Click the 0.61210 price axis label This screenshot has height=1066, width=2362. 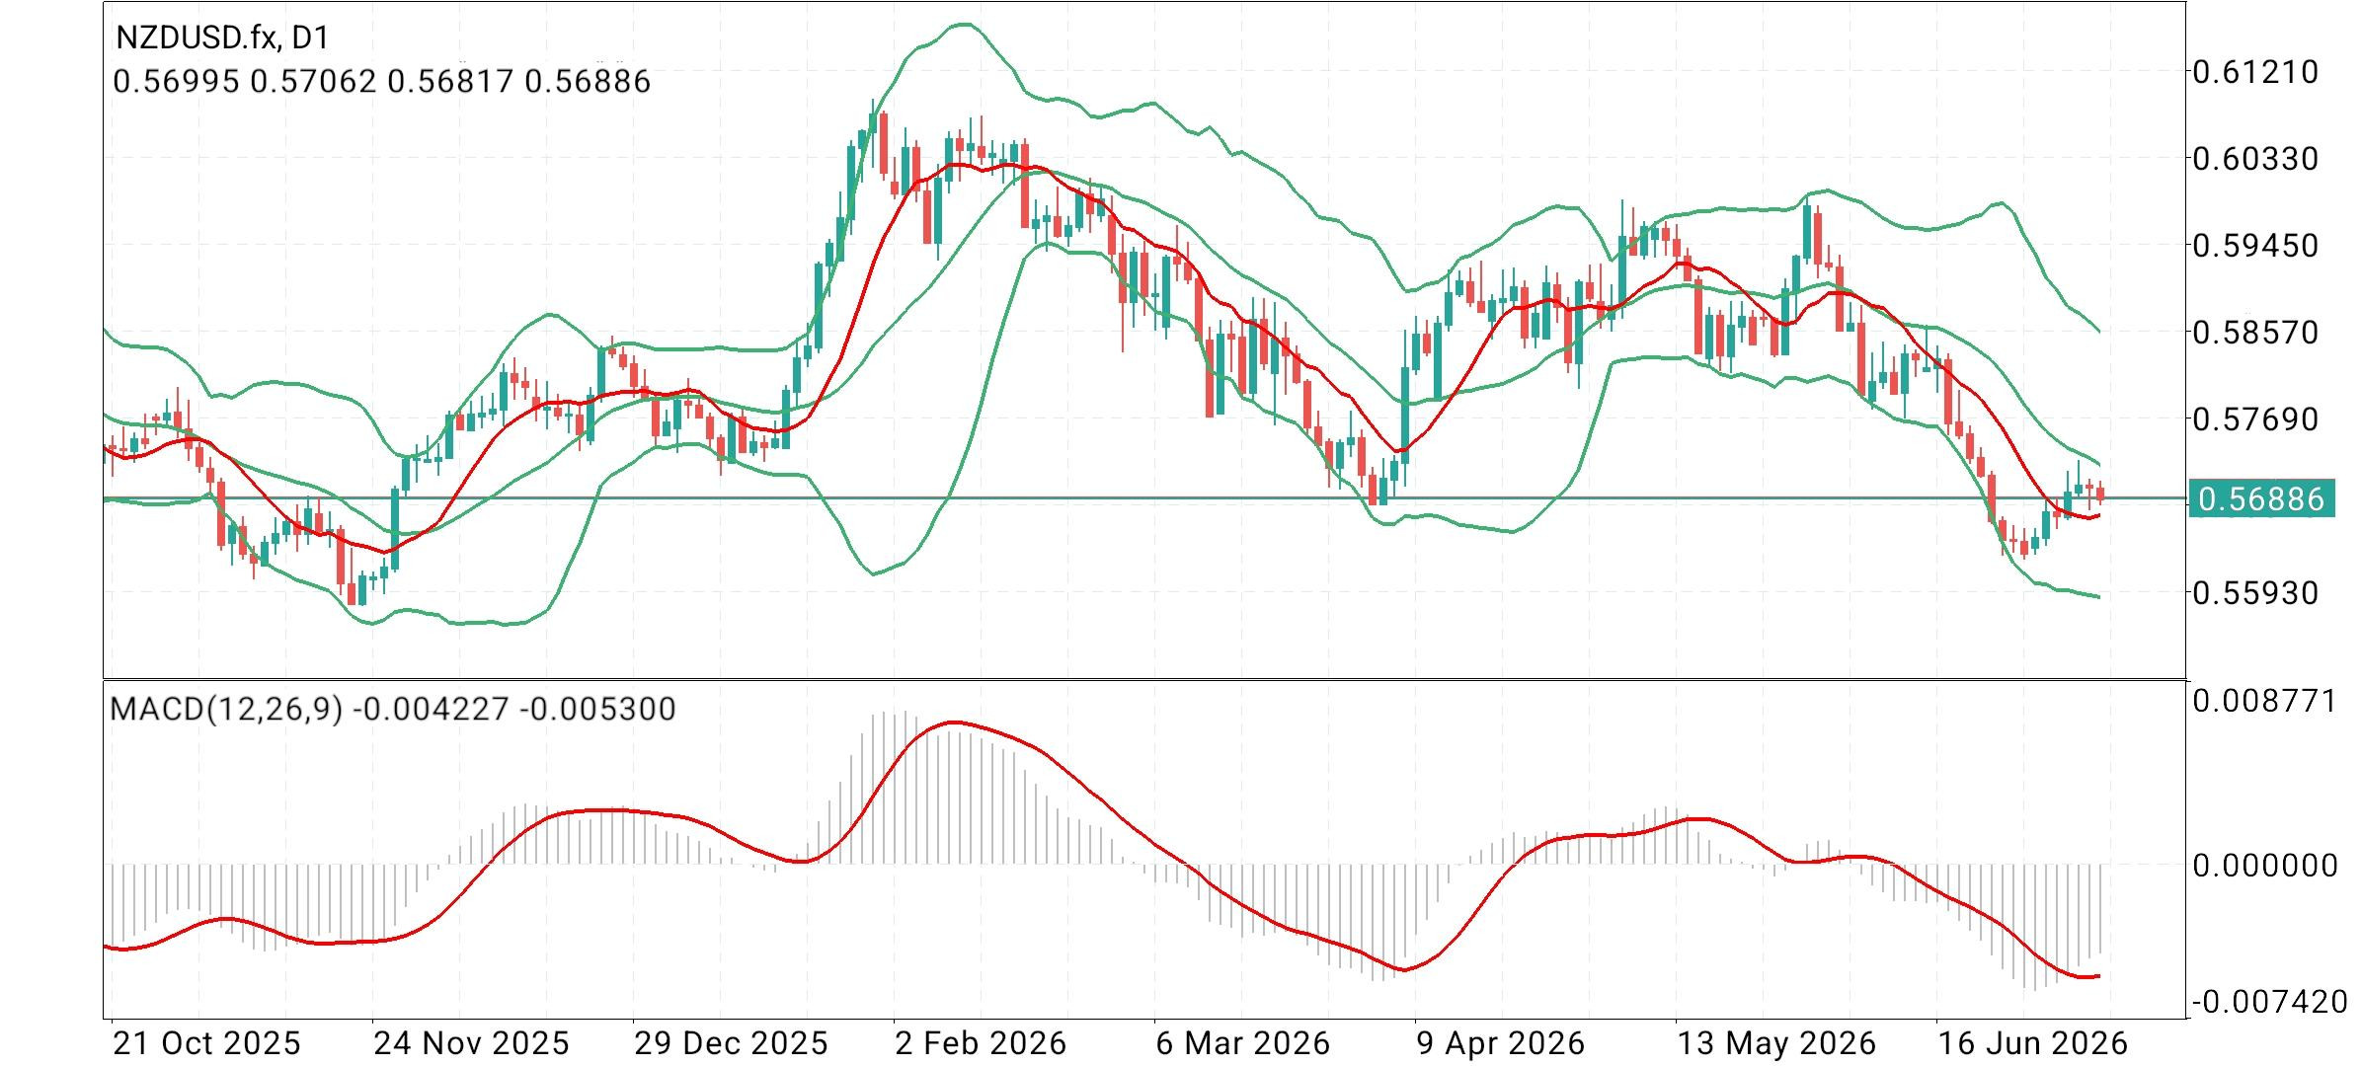(2255, 71)
